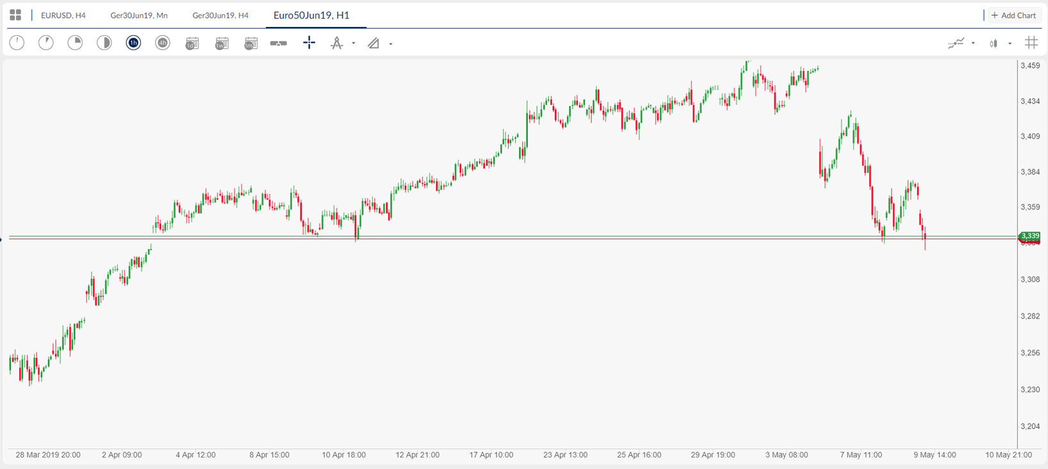Click the 3 May 08:00 time label

pos(787,455)
